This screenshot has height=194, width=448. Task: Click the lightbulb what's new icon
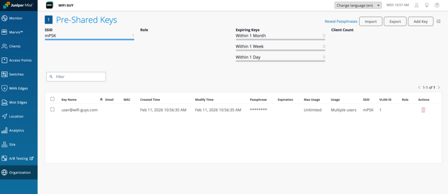(427, 5)
